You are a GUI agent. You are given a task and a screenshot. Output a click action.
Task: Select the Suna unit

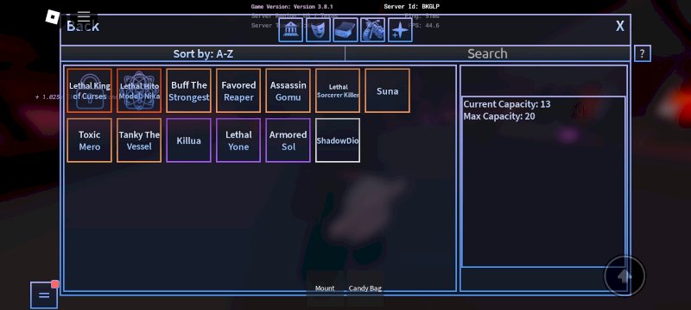click(387, 90)
